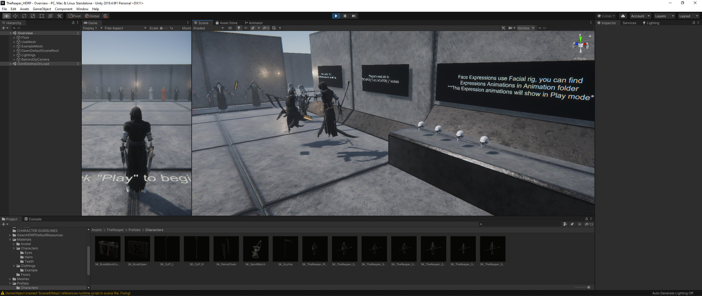Open the Gizmos dropdown
This screenshot has height=296, width=702.
pyautogui.click(x=526, y=28)
